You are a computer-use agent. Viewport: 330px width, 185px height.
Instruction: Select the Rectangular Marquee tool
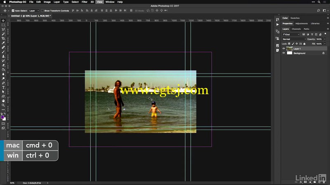click(x=3, y=25)
